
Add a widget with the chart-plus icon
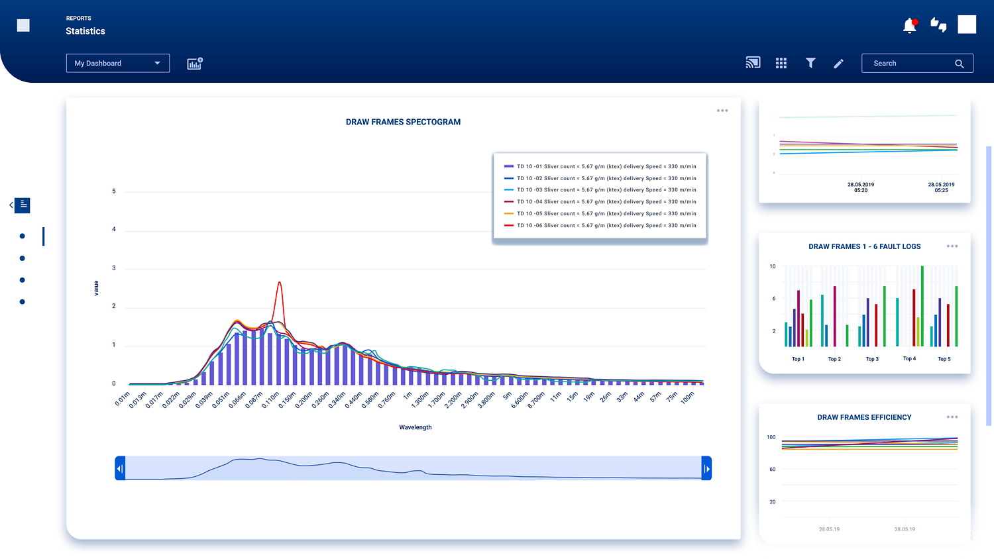coord(195,62)
